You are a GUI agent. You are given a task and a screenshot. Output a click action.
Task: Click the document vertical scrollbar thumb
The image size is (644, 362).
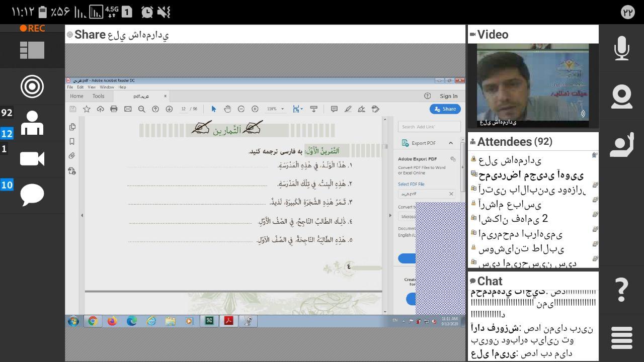tap(385, 147)
